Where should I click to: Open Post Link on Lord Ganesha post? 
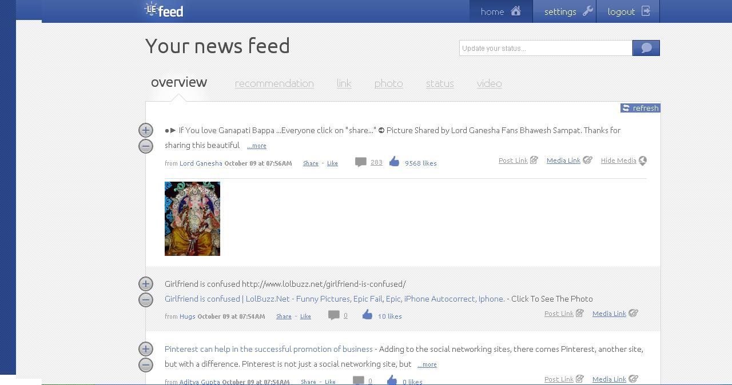pyautogui.click(x=518, y=161)
